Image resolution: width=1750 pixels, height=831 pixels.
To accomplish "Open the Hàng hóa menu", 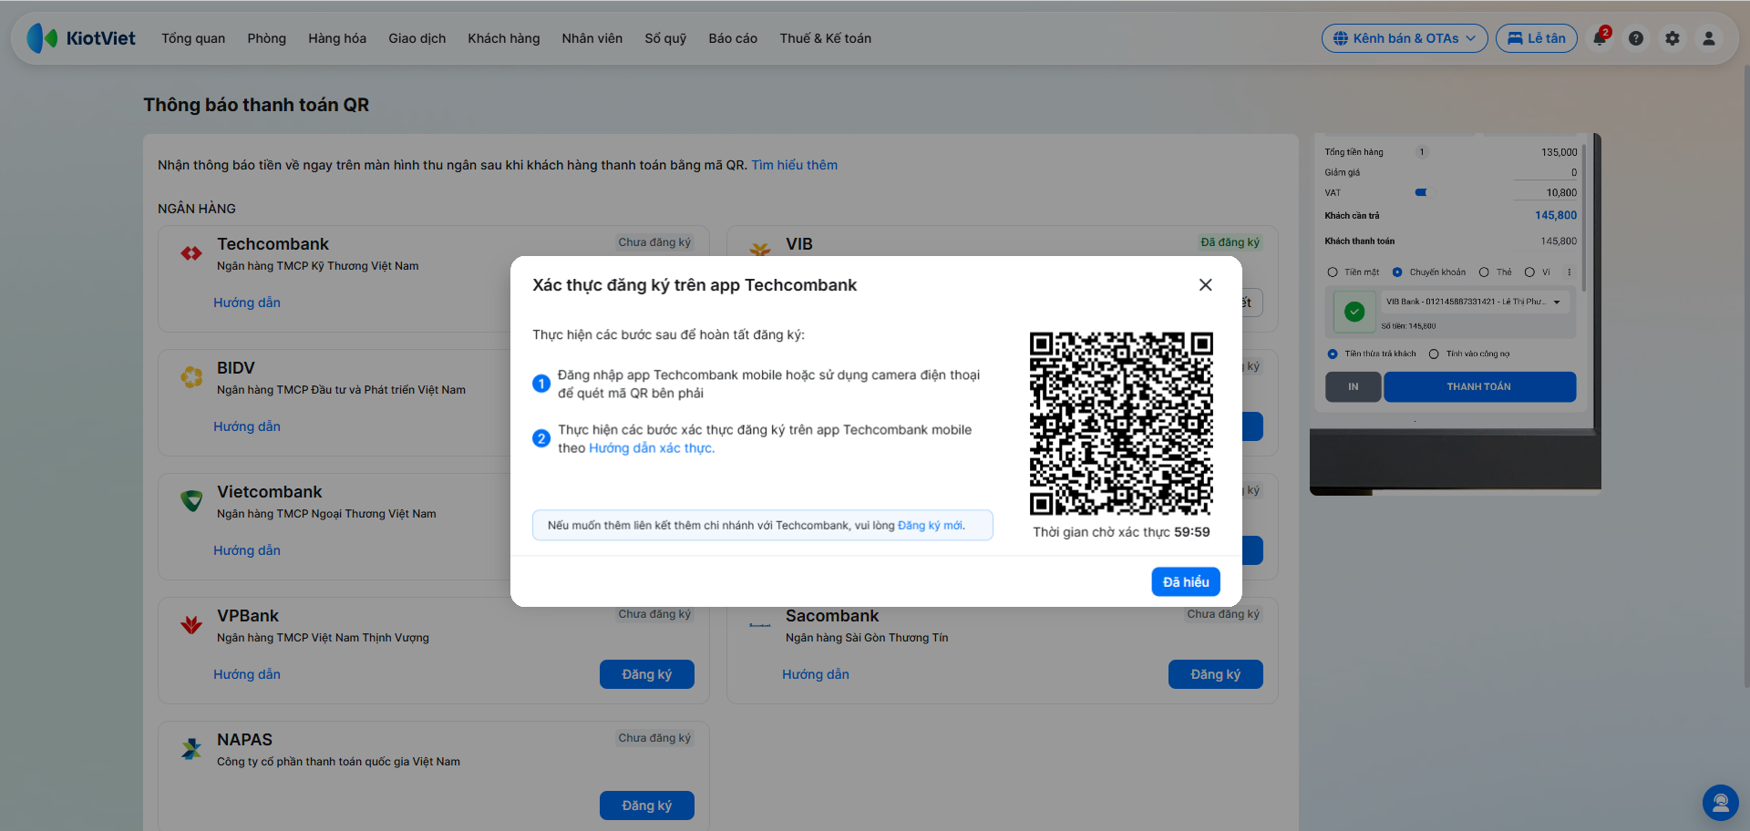I will (x=337, y=38).
